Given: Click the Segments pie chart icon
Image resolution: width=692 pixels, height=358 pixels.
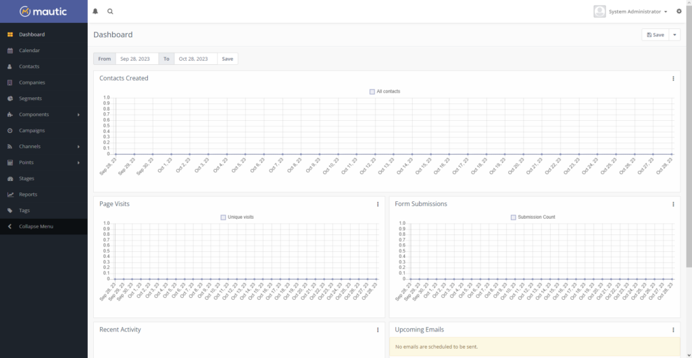Looking at the screenshot, I should (x=10, y=99).
